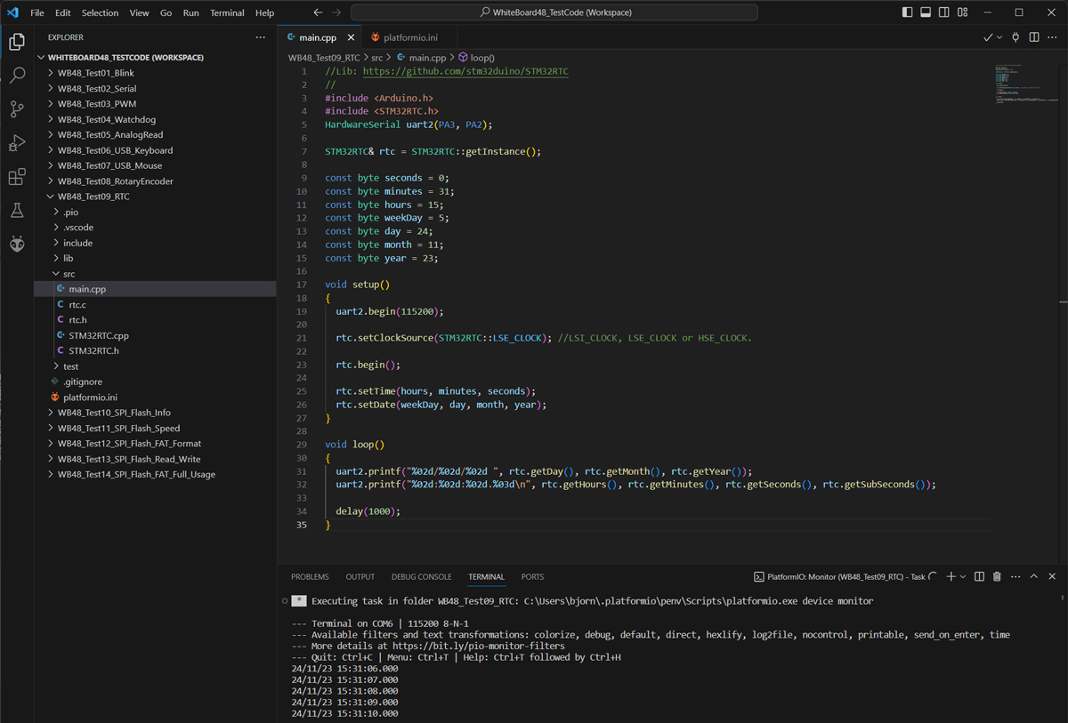Open the STM32RTC GitHub link in code
The image size is (1068, 723).
point(465,71)
